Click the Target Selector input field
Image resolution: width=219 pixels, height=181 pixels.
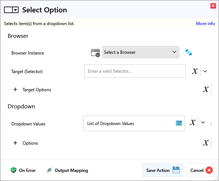(x=135, y=71)
